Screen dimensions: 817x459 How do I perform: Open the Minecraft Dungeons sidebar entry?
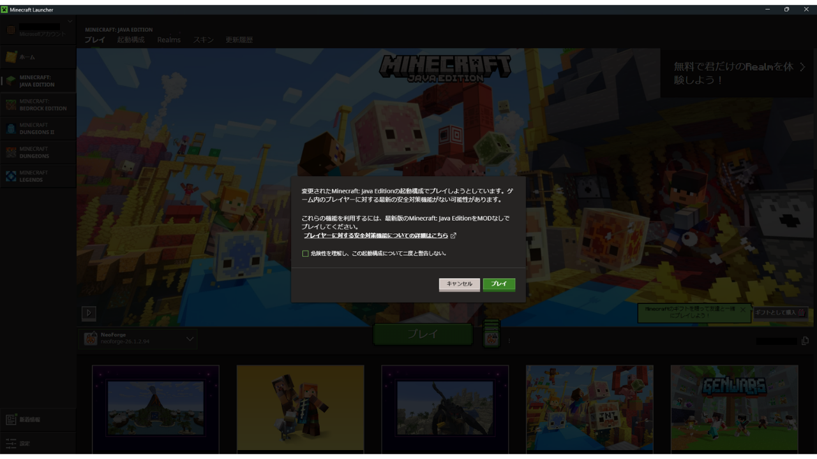tap(38, 152)
